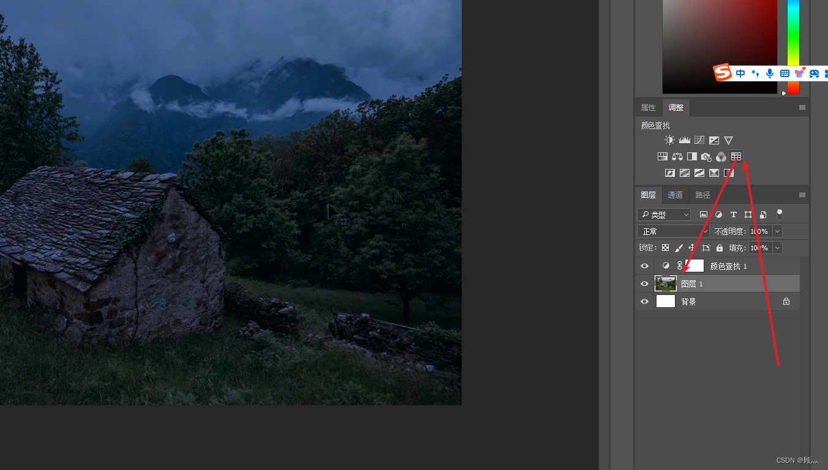Select the 图层 tab
This screenshot has height=470, width=828.
click(x=648, y=195)
